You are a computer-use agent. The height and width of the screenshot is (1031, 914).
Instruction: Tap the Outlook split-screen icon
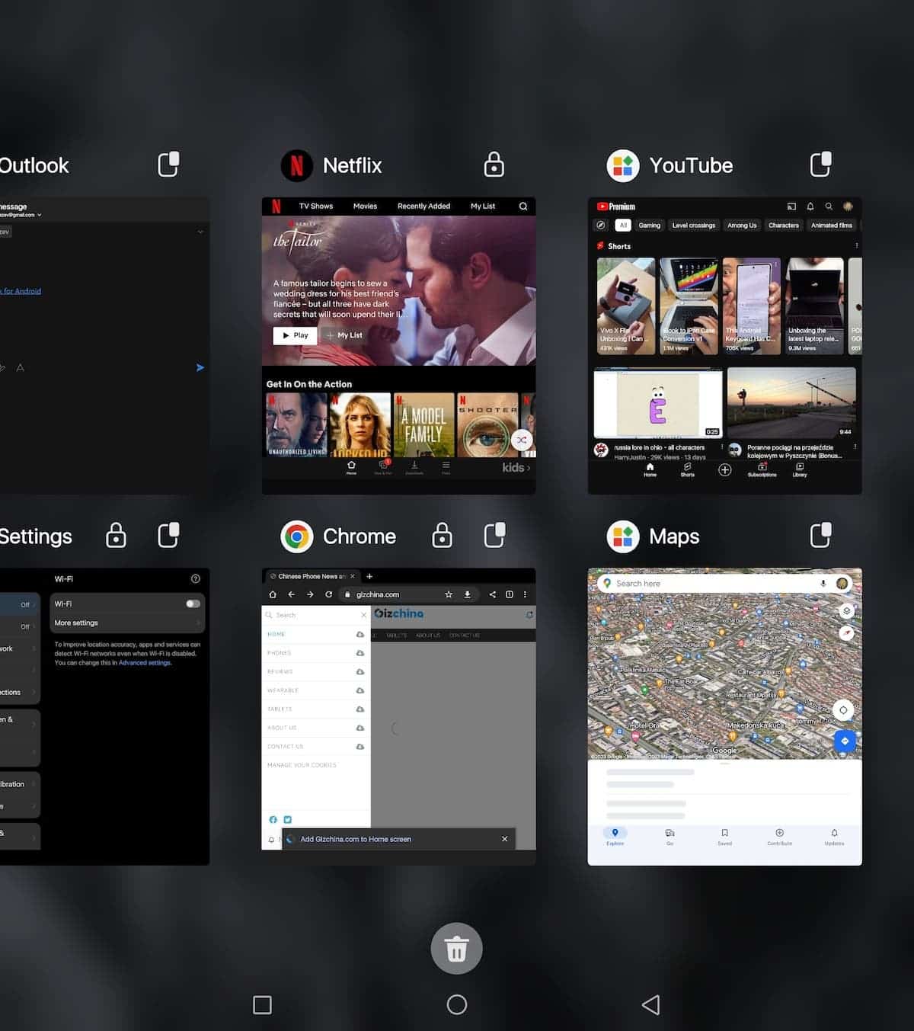(x=168, y=165)
